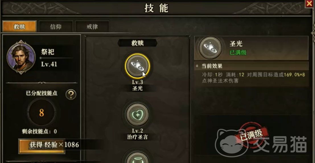Select the 救赎 tab

[19, 27]
